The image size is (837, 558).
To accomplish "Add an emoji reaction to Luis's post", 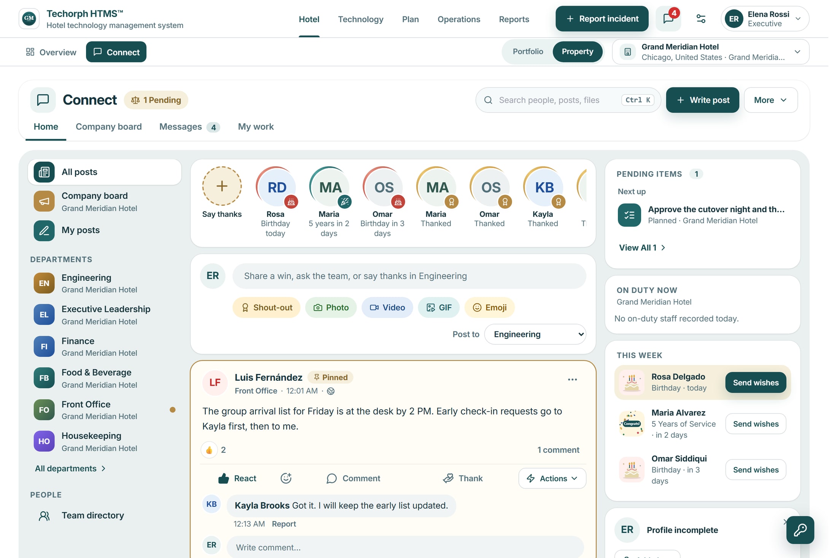I will tap(286, 478).
